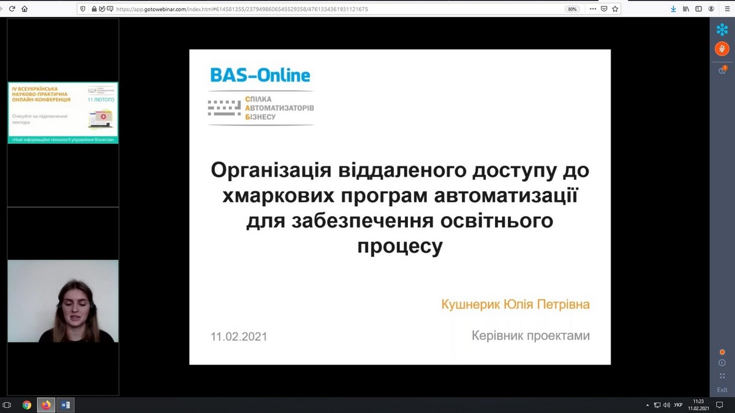Show the Firefox library bookmarks and history

(686, 9)
